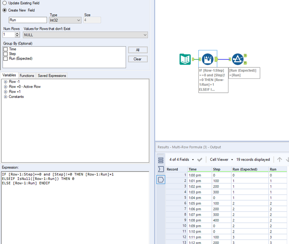Expand the Constants node

(6, 97)
